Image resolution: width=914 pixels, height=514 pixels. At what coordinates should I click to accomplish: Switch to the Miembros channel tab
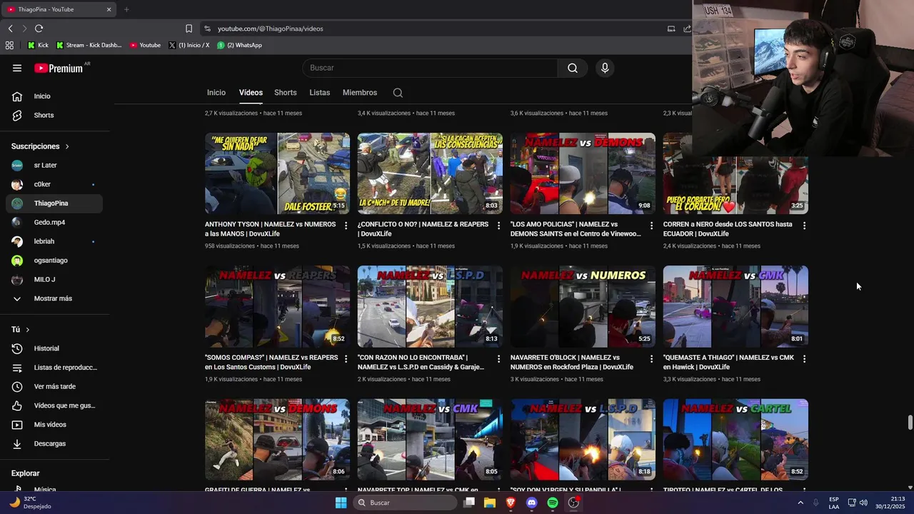click(x=360, y=93)
